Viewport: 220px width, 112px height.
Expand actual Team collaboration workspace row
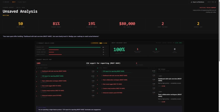pos(126,80)
